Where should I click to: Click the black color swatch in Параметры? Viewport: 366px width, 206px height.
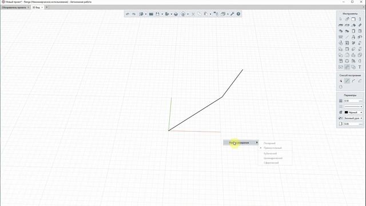click(x=346, y=112)
